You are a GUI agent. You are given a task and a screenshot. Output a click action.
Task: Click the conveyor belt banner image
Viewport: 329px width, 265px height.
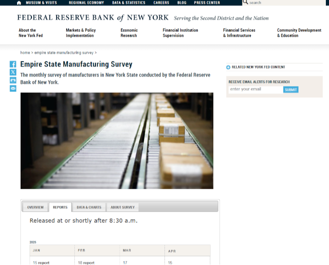(x=117, y=141)
